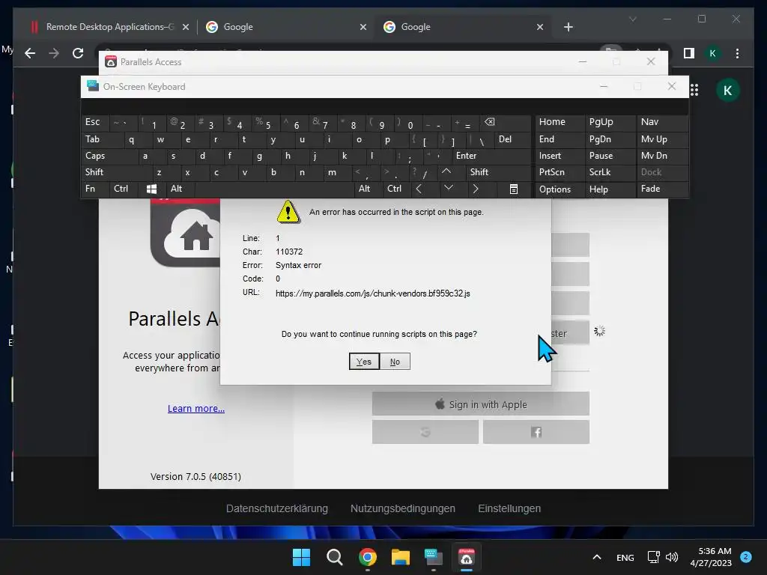This screenshot has height=575, width=767.
Task: Toggle Chrome side panel icon
Action: point(689,53)
